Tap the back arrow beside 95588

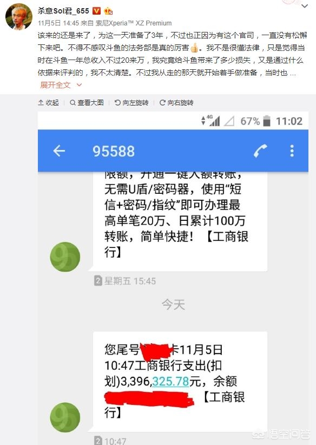click(59, 150)
